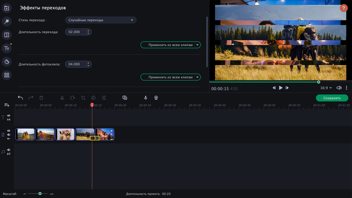Open the Stickers tab in sidebar
The image size is (352, 198).
point(7,62)
